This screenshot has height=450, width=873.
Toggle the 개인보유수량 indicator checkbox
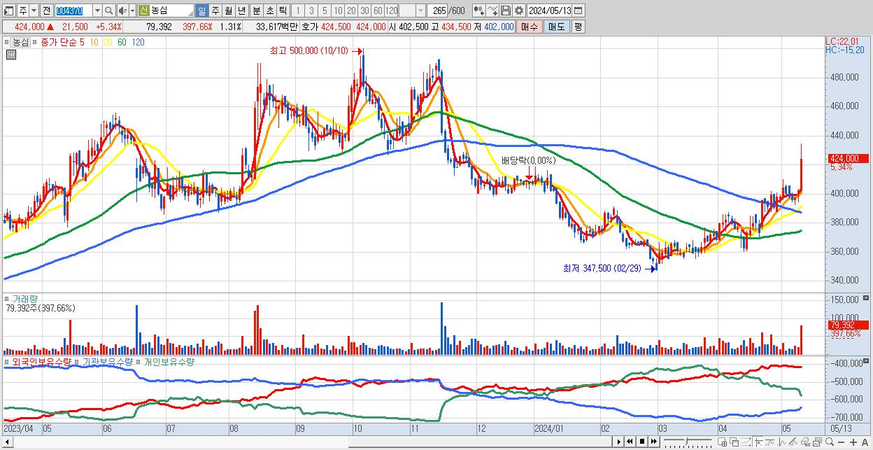pos(139,362)
